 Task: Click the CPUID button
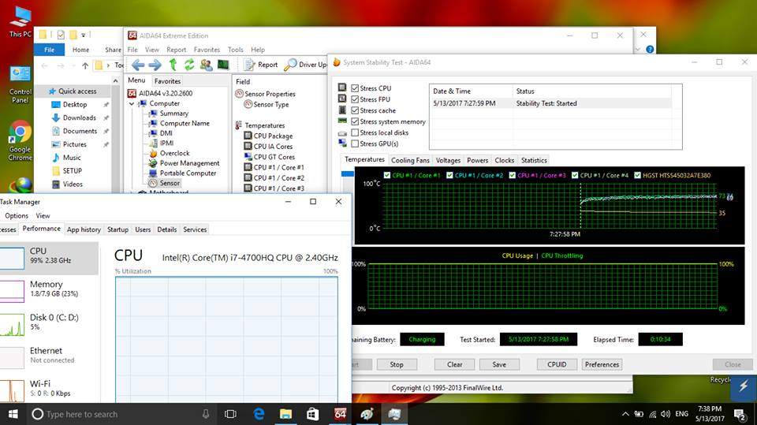pos(557,364)
